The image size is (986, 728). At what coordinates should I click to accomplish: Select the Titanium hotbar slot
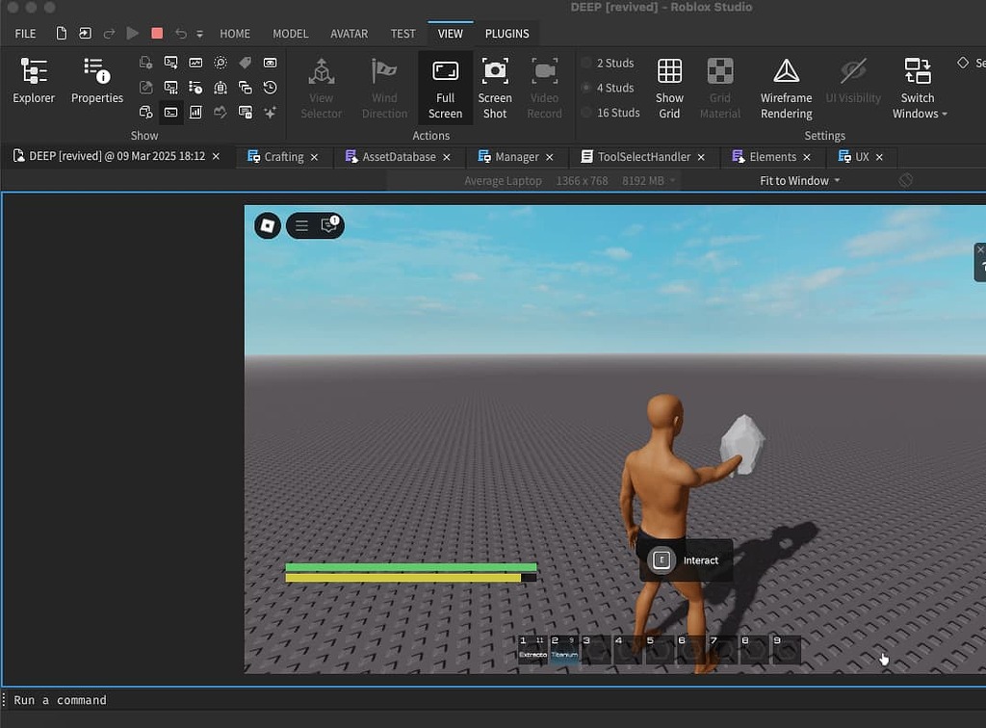point(563,650)
